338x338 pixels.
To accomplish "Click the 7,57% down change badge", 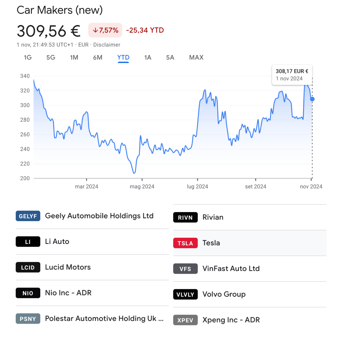I will pyautogui.click(x=105, y=30).
